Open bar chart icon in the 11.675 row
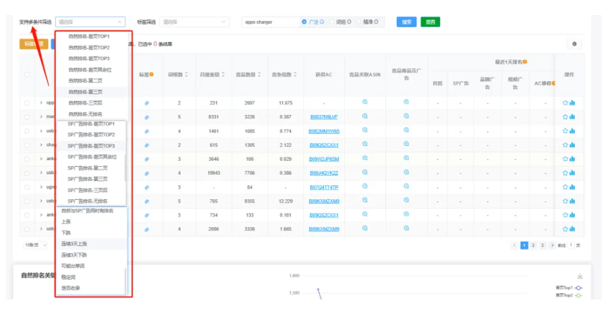Viewport: 608px width, 315px height. (573, 103)
